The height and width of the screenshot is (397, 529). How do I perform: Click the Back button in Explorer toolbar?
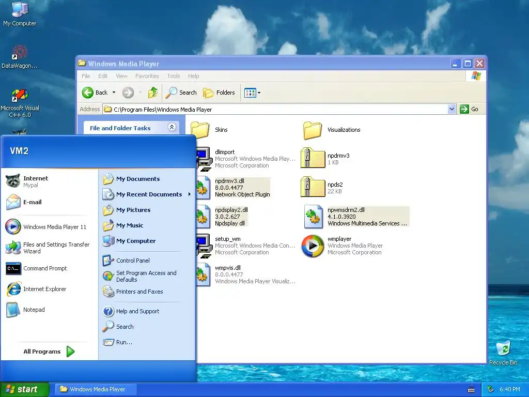pyautogui.click(x=95, y=93)
